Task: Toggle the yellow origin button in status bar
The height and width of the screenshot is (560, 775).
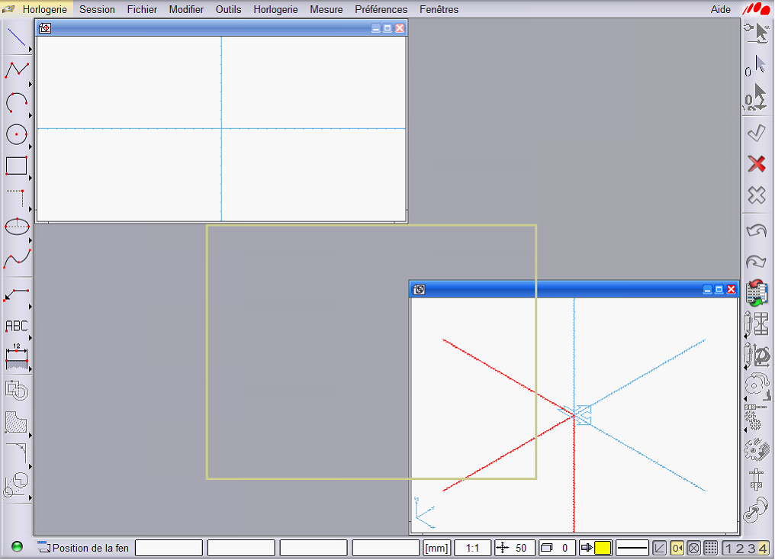Action: tap(677, 548)
